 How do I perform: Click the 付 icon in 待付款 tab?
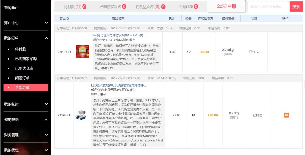(78, 7)
